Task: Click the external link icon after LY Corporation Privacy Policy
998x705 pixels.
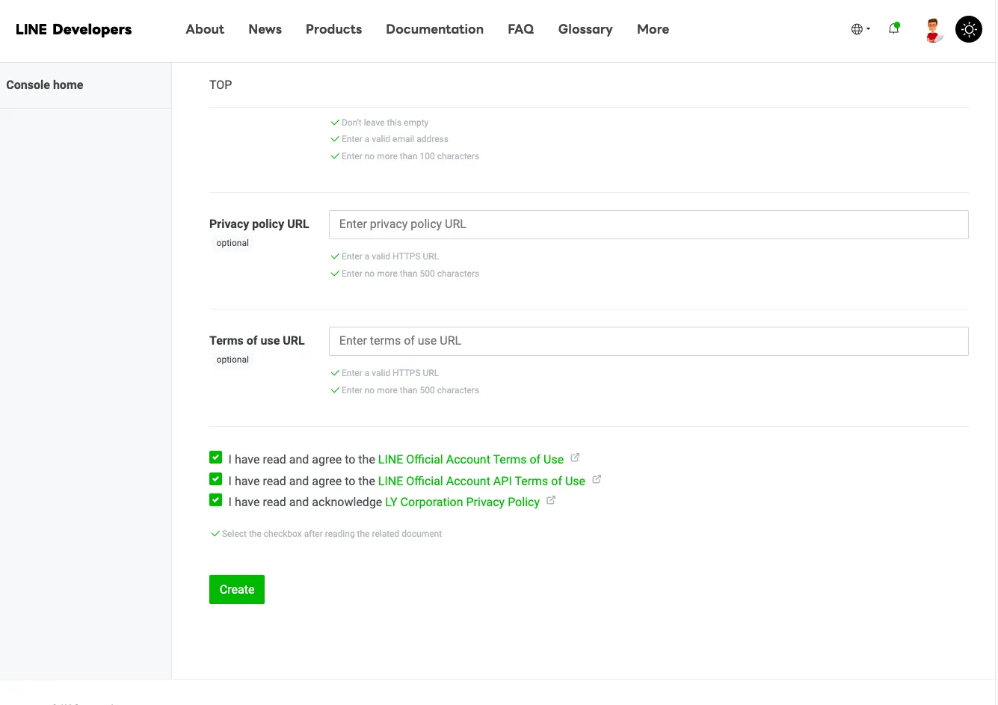Action: click(551, 500)
